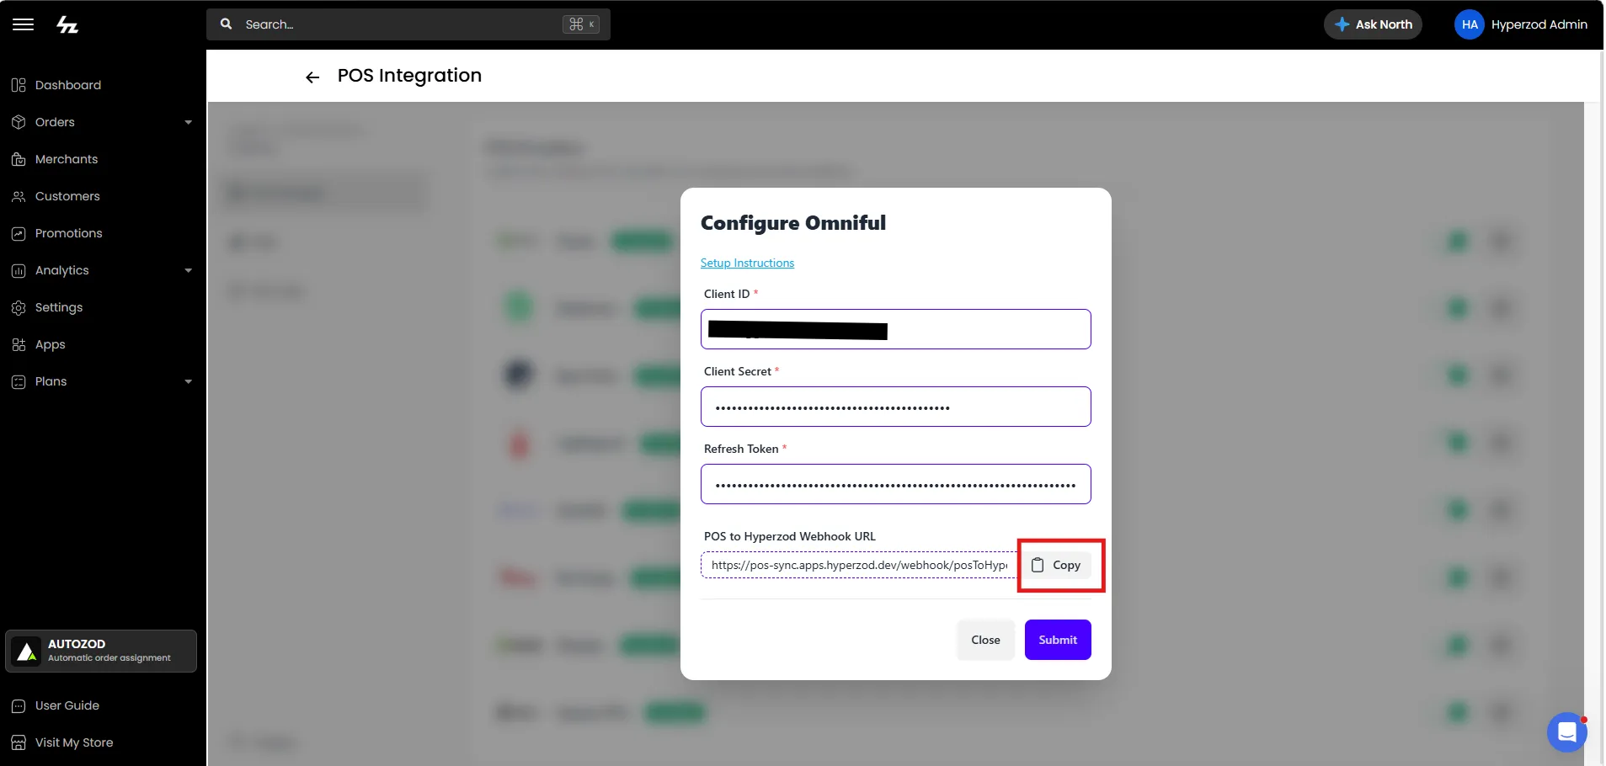This screenshot has height=766, width=1606.
Task: Click the AUTOZOD automatic order assignment tile
Action: (101, 651)
